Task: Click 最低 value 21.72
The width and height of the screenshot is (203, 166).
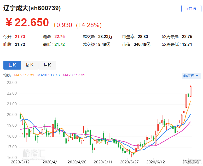Action: point(59,45)
